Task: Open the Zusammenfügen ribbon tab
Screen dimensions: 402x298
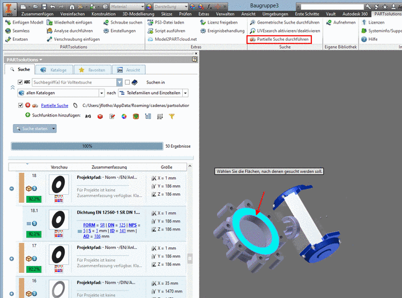Action: [x=38, y=14]
